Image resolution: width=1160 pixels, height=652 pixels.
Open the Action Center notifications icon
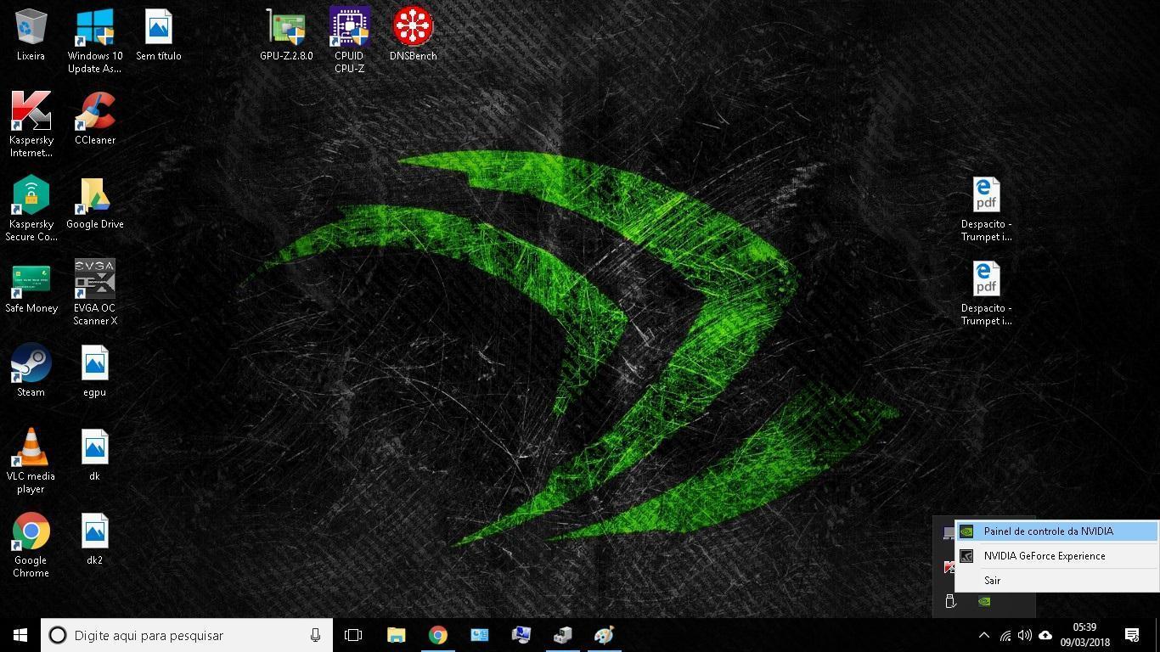tap(1132, 635)
